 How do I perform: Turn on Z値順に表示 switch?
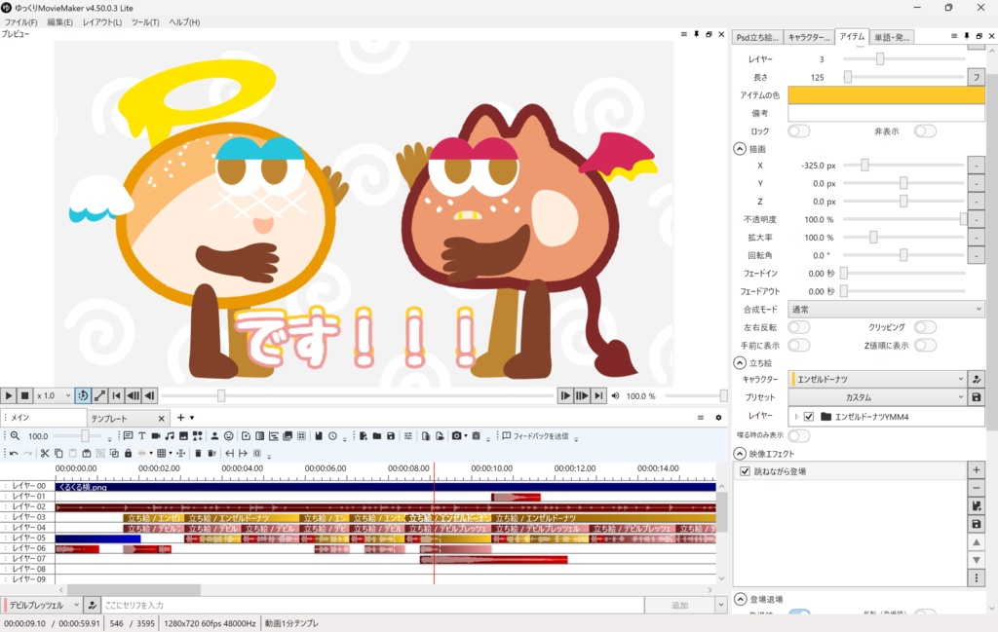coord(926,346)
